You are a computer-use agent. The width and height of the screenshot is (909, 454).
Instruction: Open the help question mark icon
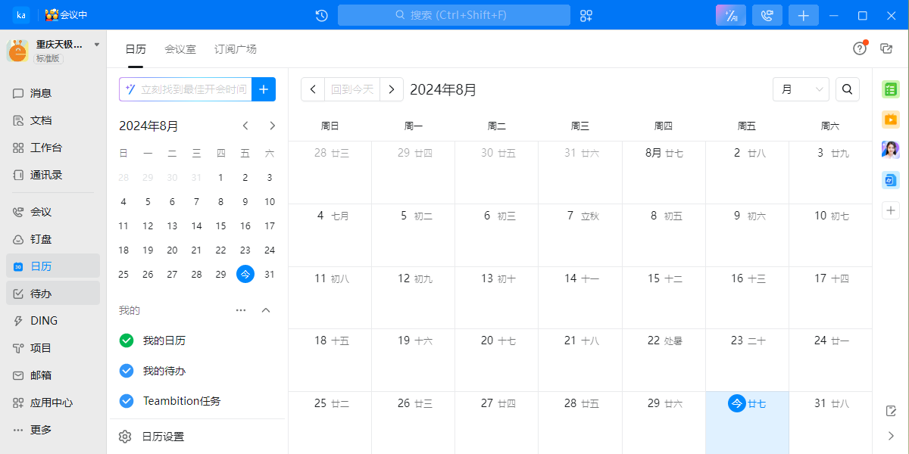pyautogui.click(x=859, y=48)
